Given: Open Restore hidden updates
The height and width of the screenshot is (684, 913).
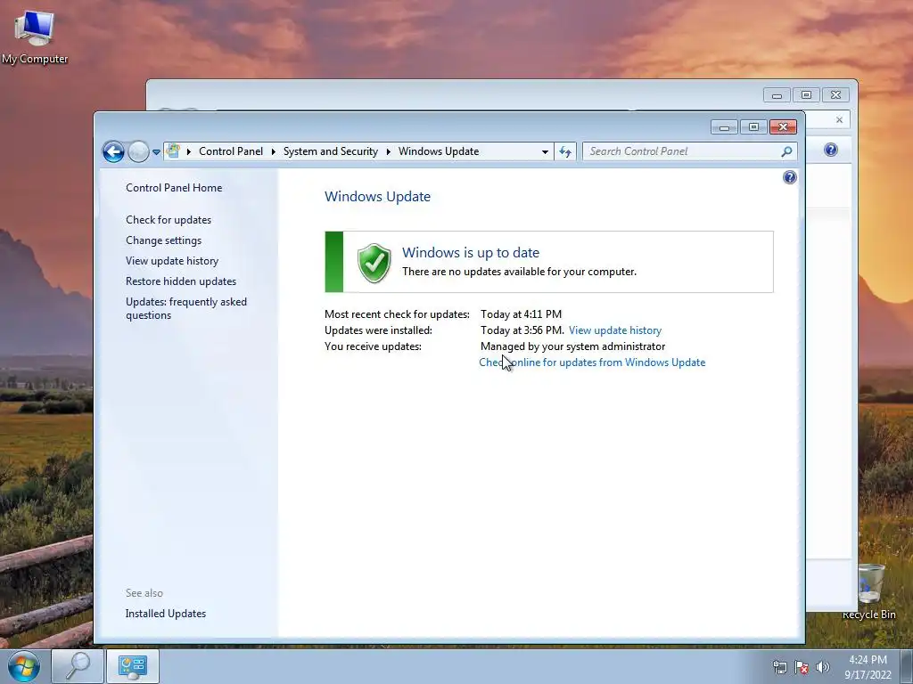Looking at the screenshot, I should [180, 281].
